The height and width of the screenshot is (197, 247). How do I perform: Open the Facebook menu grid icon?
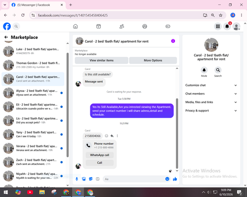218,26
